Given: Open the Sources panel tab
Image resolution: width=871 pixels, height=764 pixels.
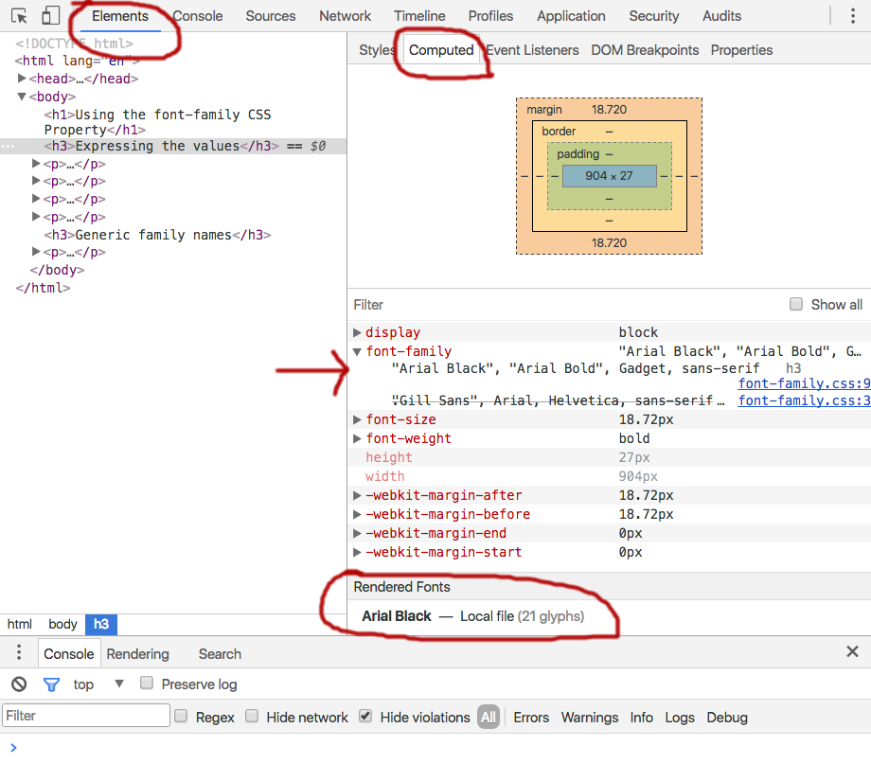Looking at the screenshot, I should [271, 16].
